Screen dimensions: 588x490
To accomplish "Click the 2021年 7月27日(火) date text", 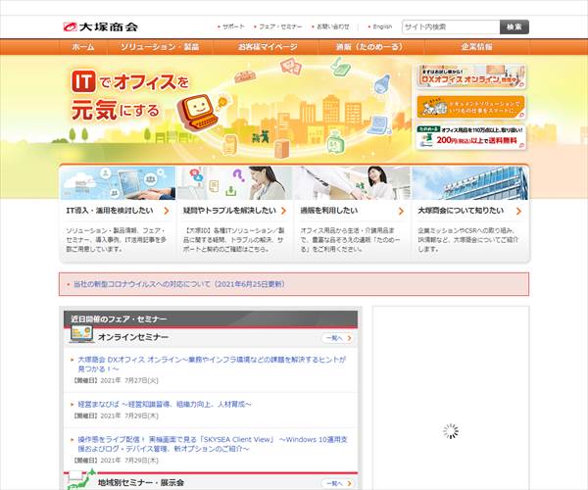I will click(129, 380).
